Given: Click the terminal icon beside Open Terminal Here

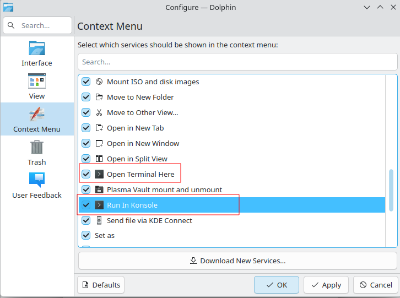Looking at the screenshot, I should (x=99, y=174).
